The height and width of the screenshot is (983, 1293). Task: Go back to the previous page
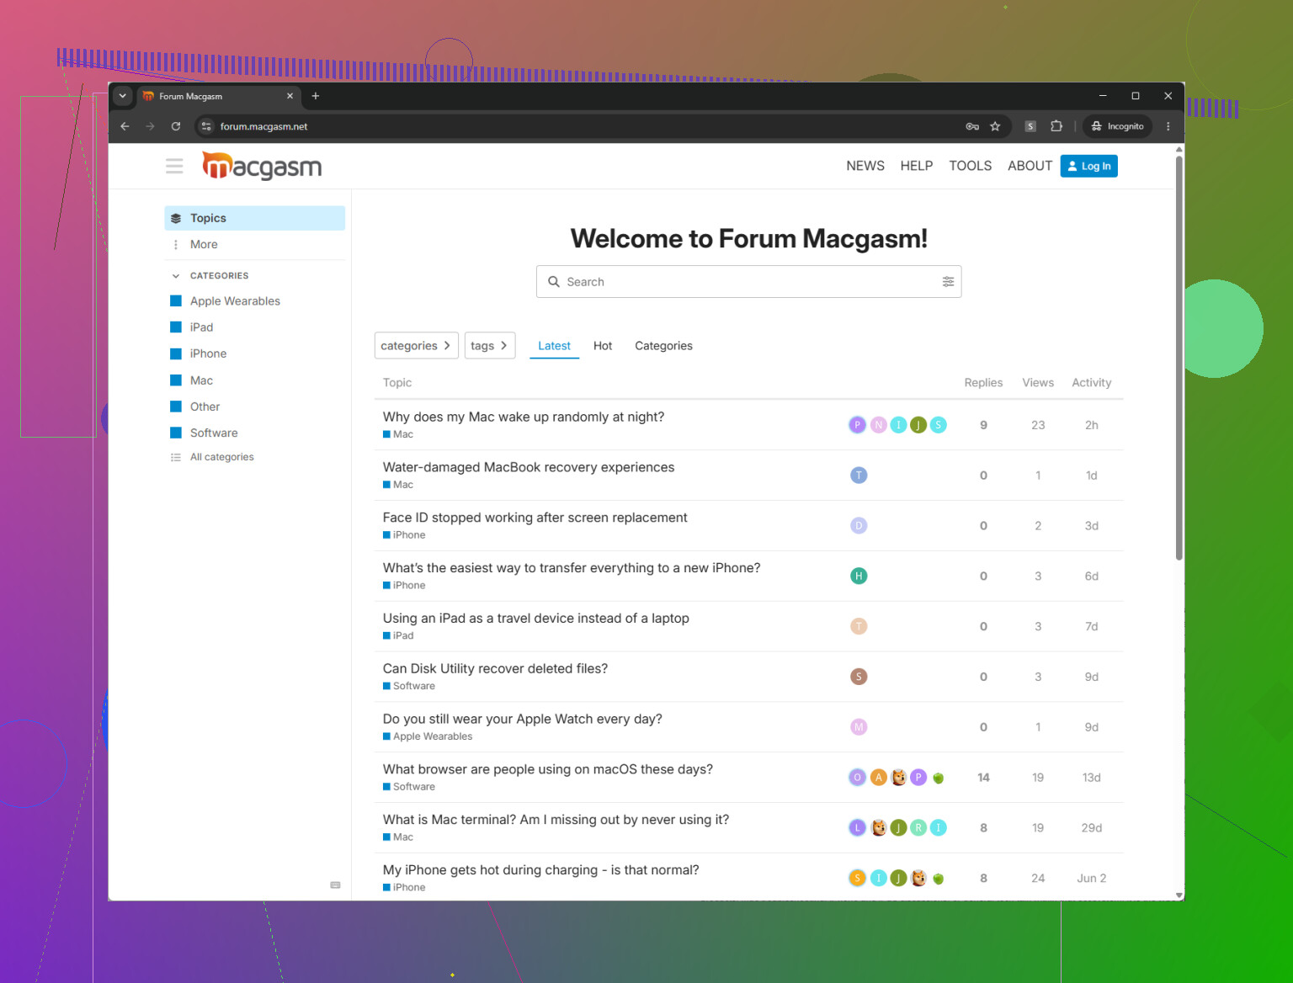tap(125, 126)
